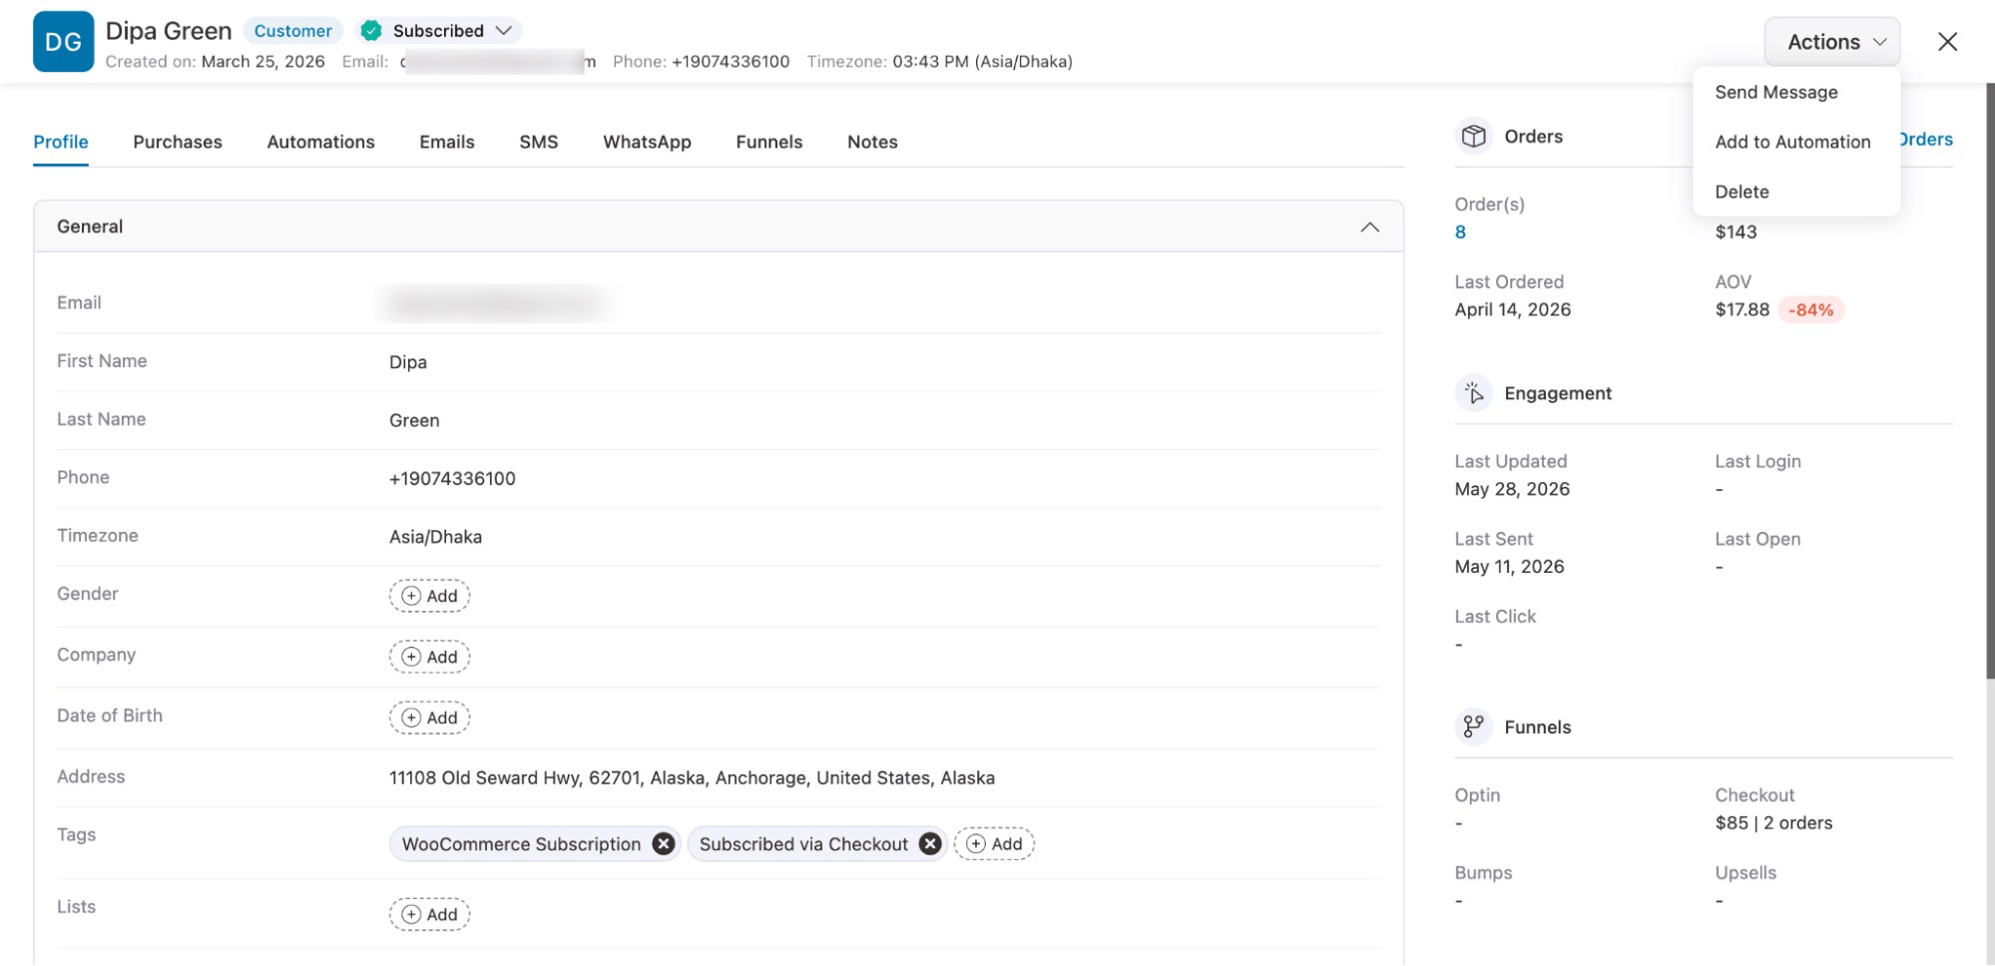Click the vertical scrollbar on right edge
The image size is (1995, 966).
1989,379
